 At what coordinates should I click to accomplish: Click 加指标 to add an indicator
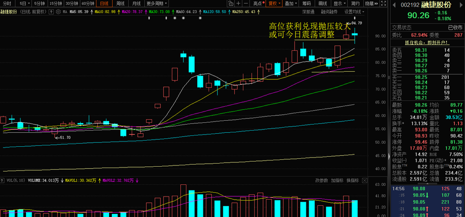coord(337,180)
